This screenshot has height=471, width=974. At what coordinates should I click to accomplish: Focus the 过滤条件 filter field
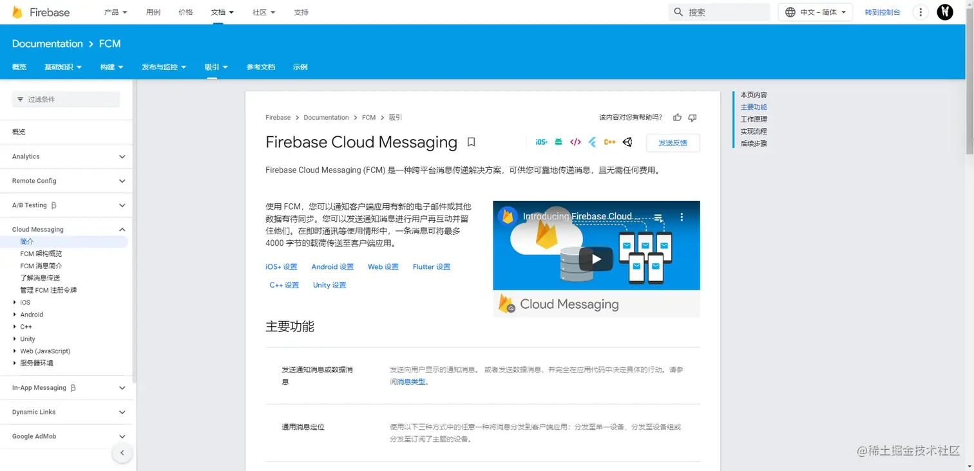(x=66, y=100)
